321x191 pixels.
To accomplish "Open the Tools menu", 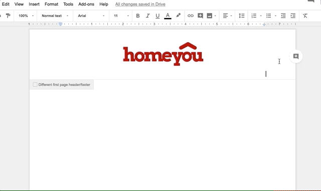I will click(x=68, y=4).
